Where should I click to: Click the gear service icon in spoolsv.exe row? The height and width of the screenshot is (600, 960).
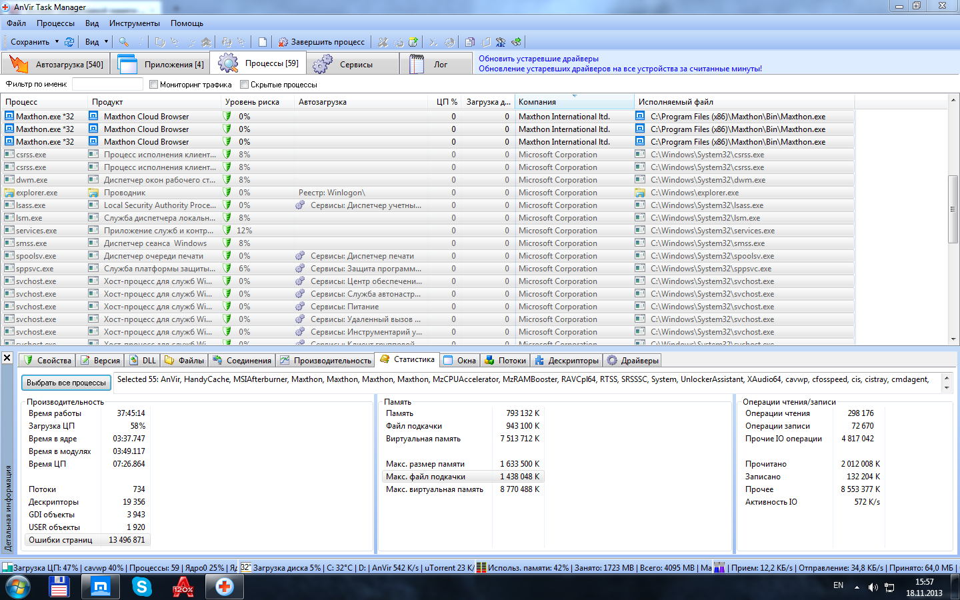pos(300,256)
